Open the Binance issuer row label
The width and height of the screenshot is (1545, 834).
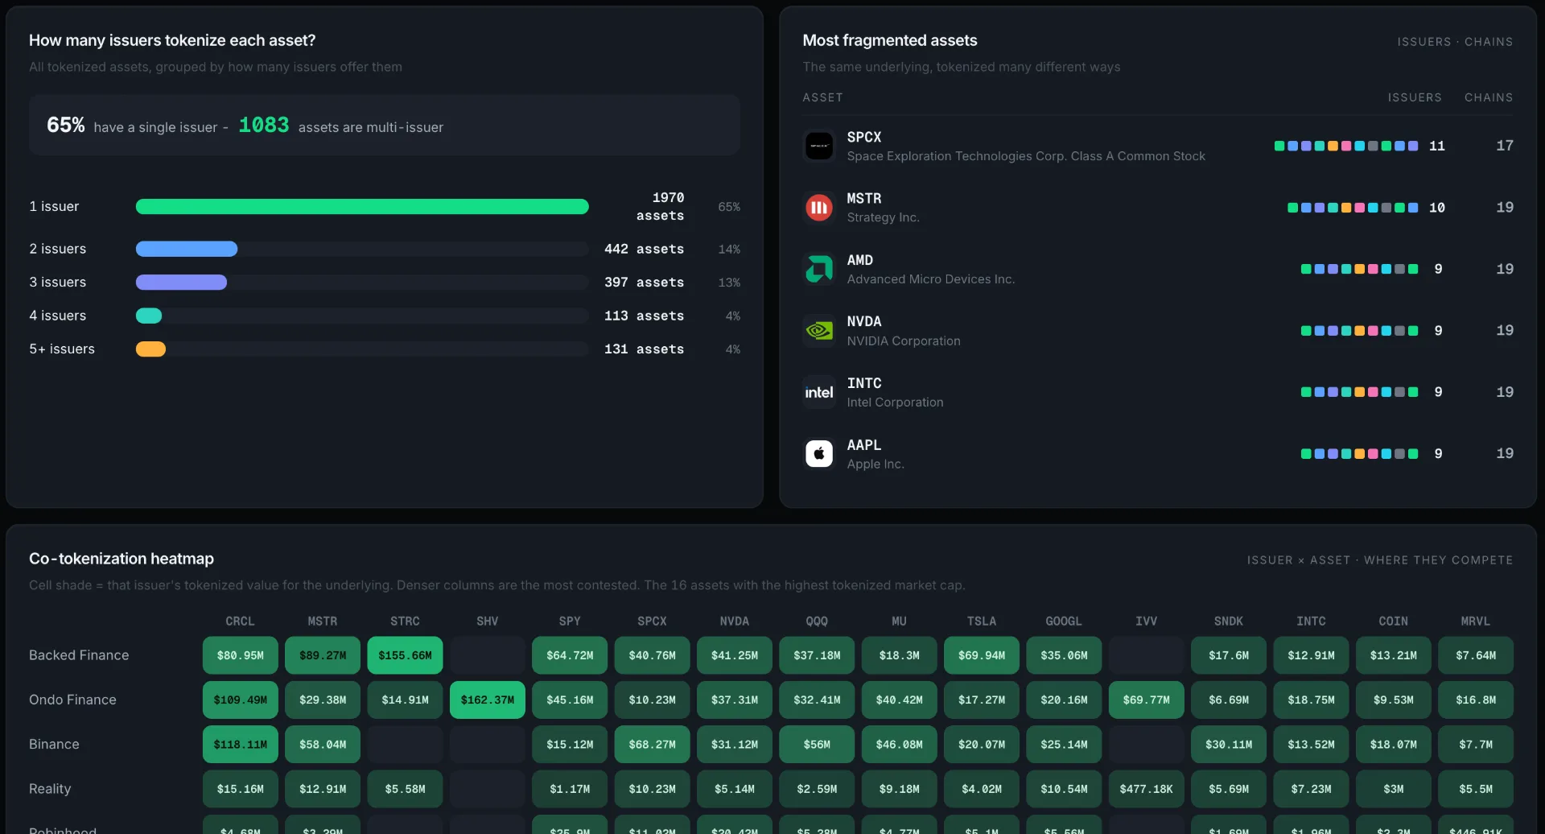coord(54,745)
